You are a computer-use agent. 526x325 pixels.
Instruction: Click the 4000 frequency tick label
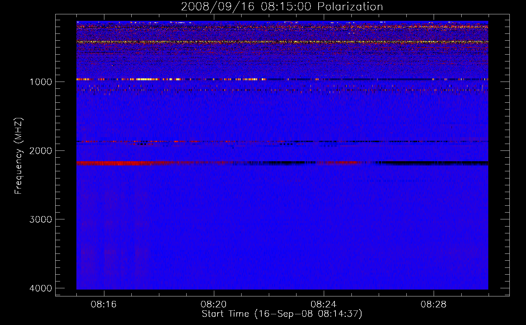pyautogui.click(x=41, y=288)
